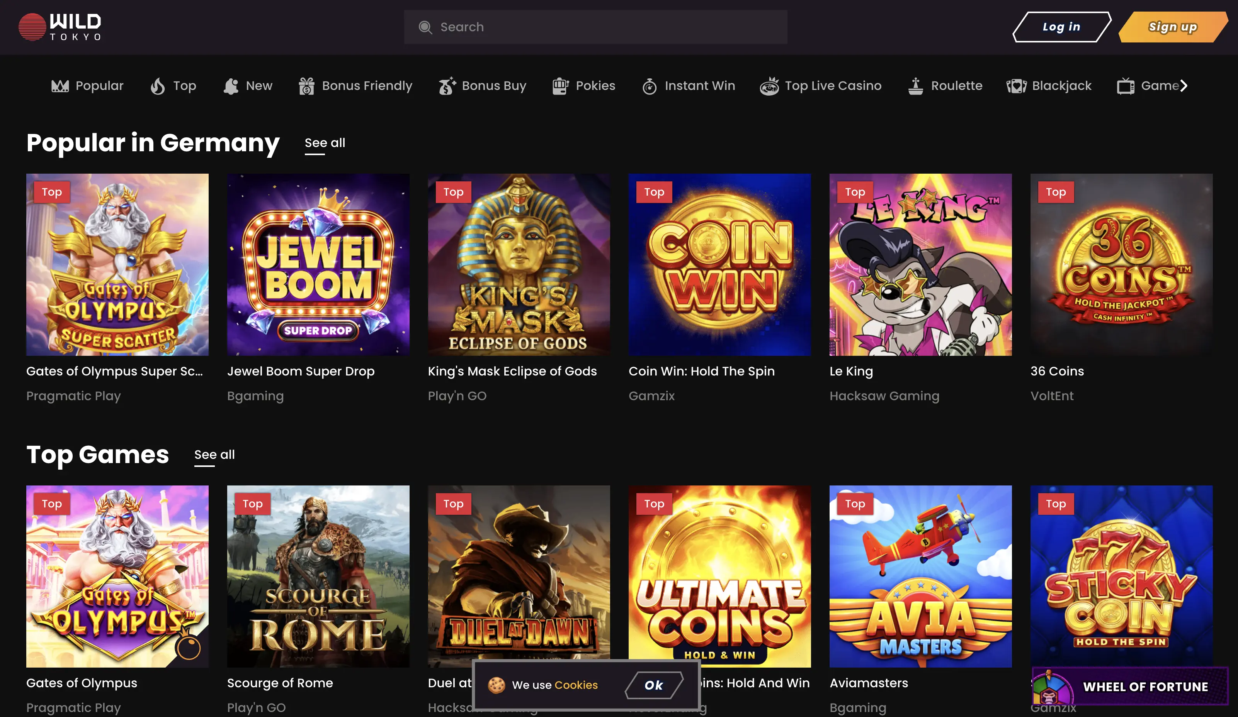
Task: Click the Le King title text
Action: tap(851, 372)
